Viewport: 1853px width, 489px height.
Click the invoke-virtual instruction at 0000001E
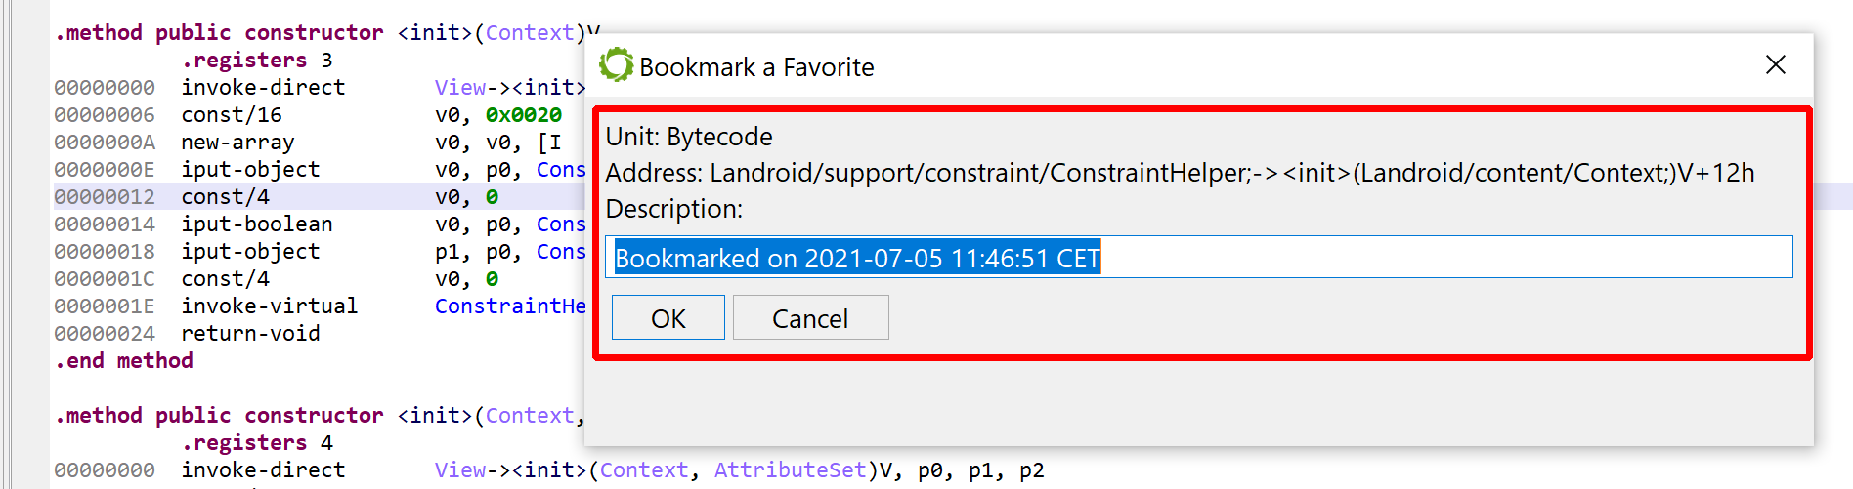[269, 306]
